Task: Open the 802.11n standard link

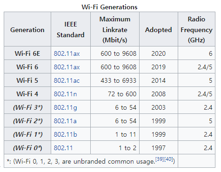Action: click(65, 94)
